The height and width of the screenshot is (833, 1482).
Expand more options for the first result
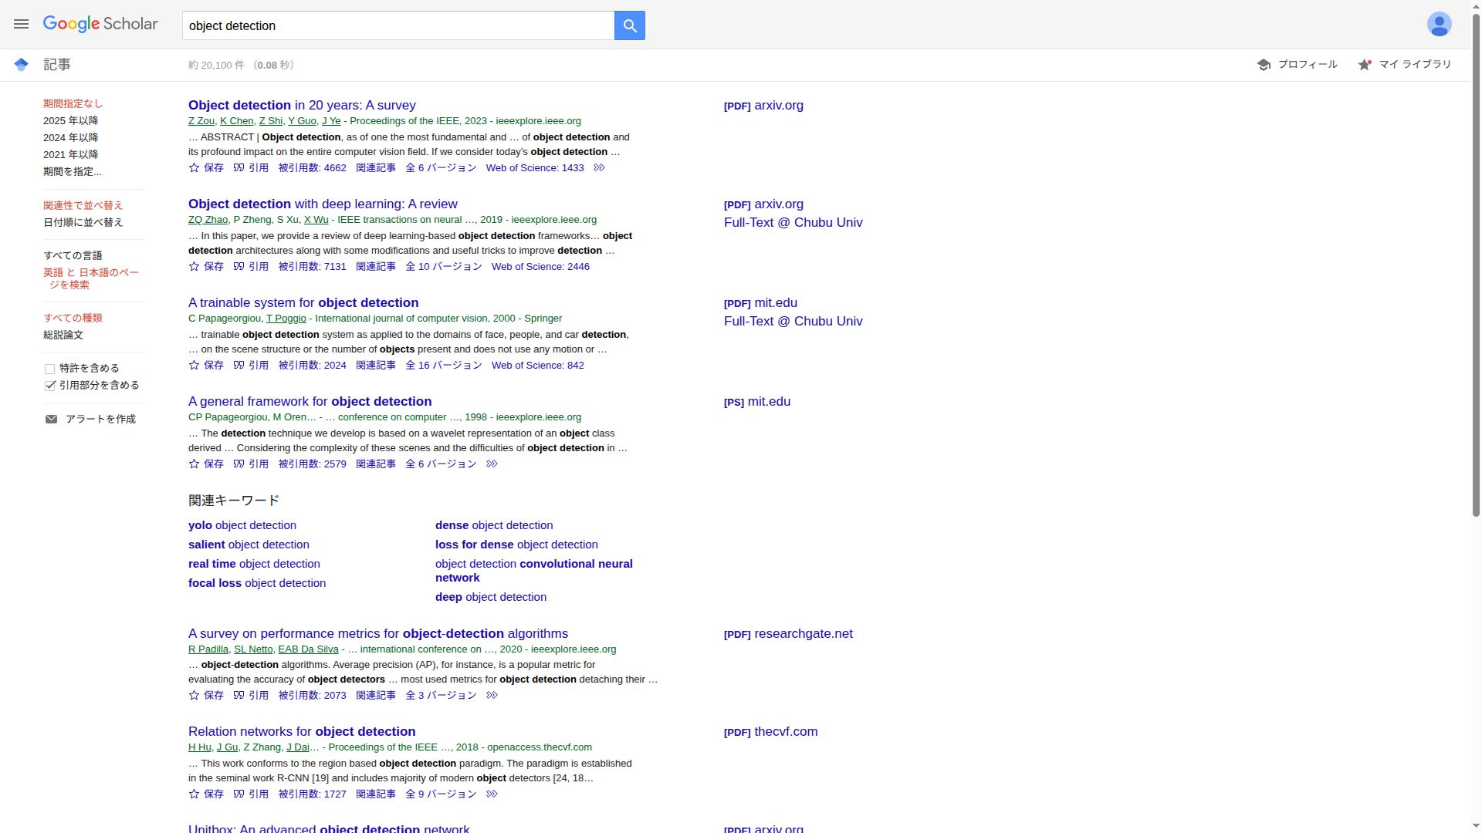(599, 167)
